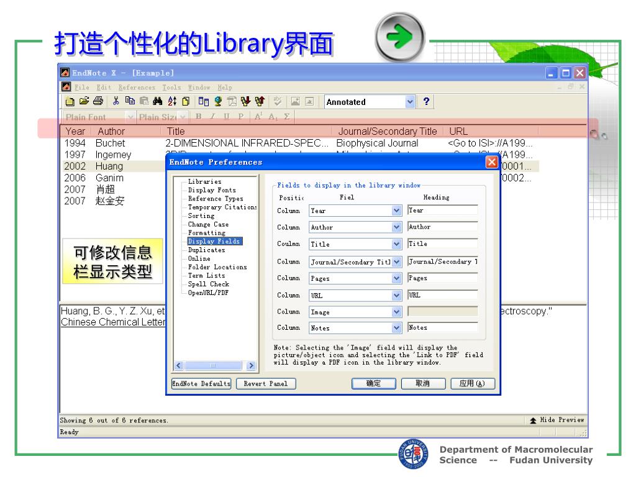This screenshot has width=636, height=477.
Task: Click the Cut scissors icon
Action: 116,101
